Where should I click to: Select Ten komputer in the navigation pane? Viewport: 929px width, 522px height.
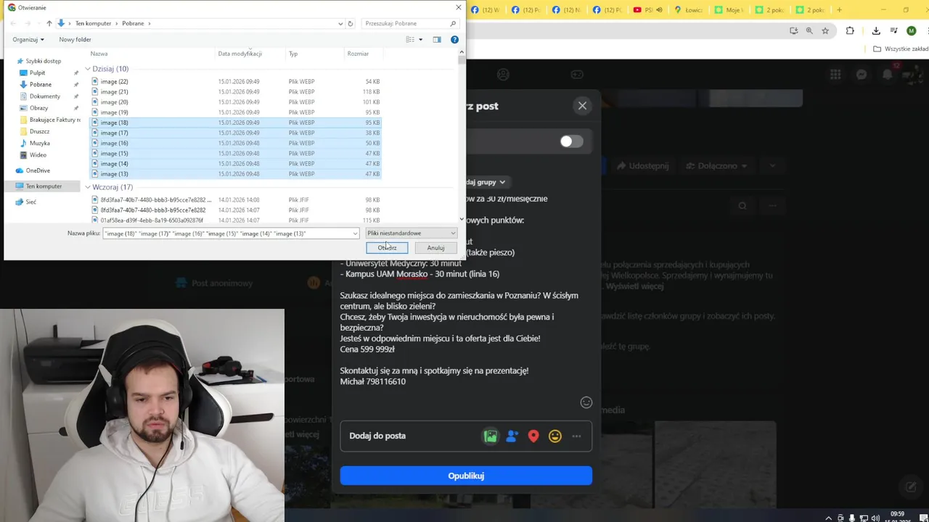click(44, 186)
